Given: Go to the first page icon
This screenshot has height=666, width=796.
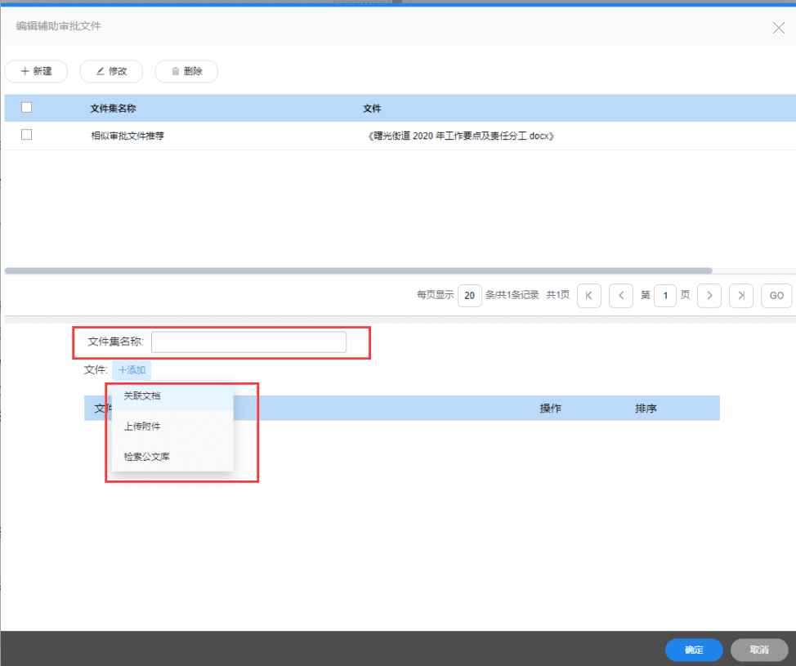Looking at the screenshot, I should [589, 296].
